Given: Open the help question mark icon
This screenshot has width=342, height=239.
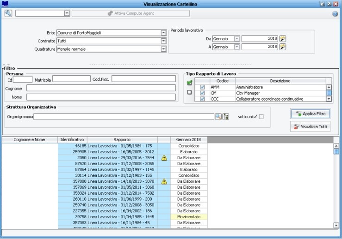Looking at the screenshot, I should point(335,14).
